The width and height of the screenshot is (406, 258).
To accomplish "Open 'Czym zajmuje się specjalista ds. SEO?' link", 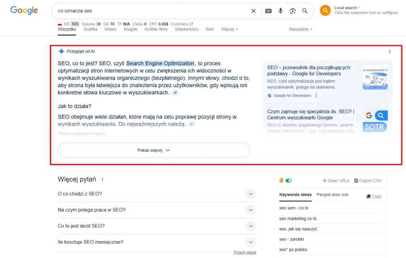I will [311, 114].
